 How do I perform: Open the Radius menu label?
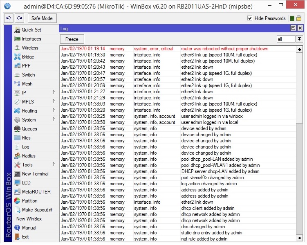coord(29,156)
